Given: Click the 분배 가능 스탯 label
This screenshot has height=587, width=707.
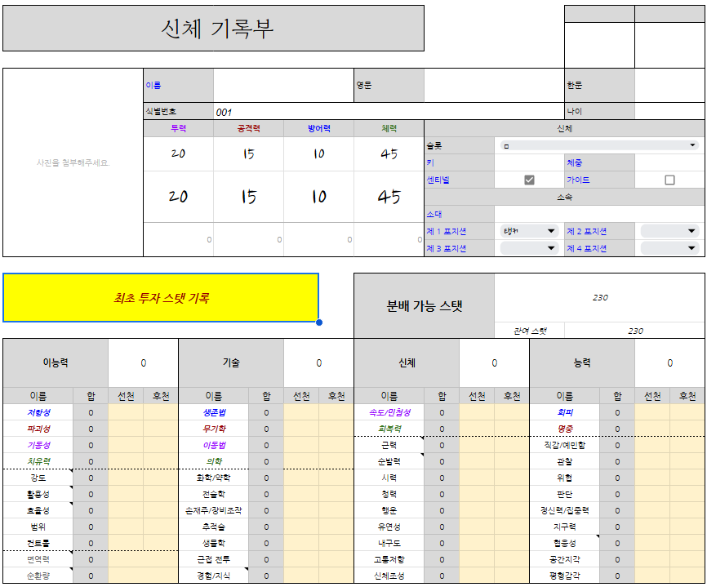Looking at the screenshot, I should point(425,306).
